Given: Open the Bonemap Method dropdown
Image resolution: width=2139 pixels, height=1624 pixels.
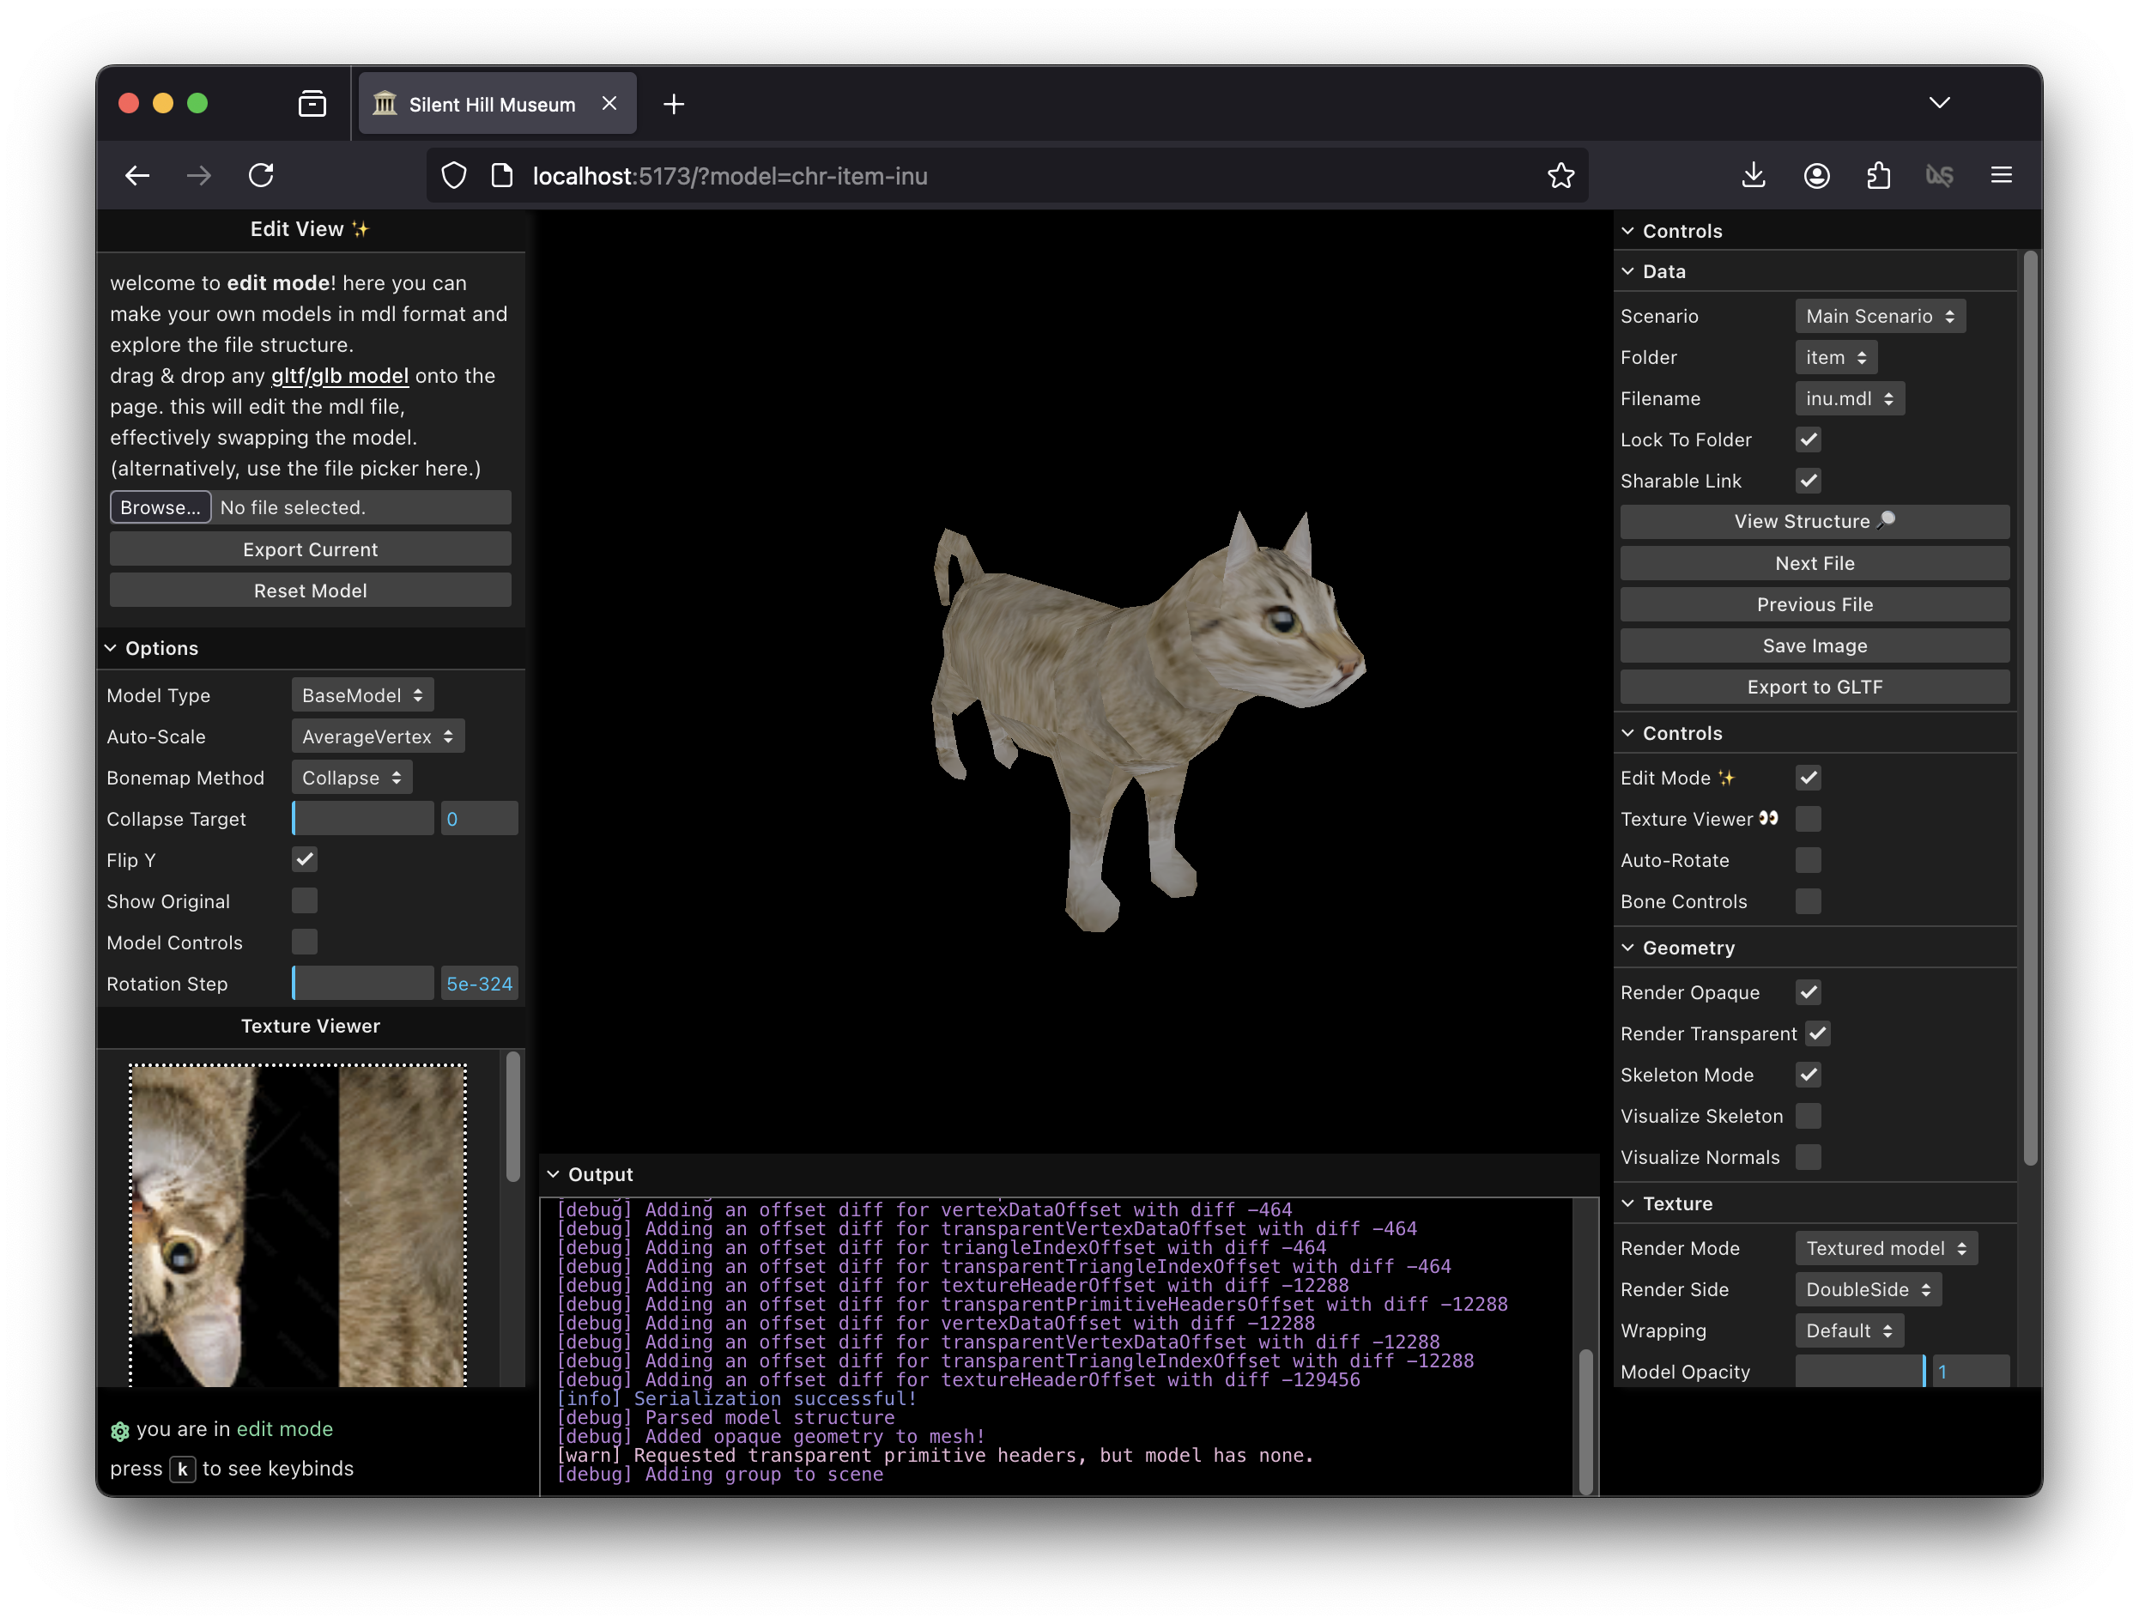Looking at the screenshot, I should click(351, 777).
